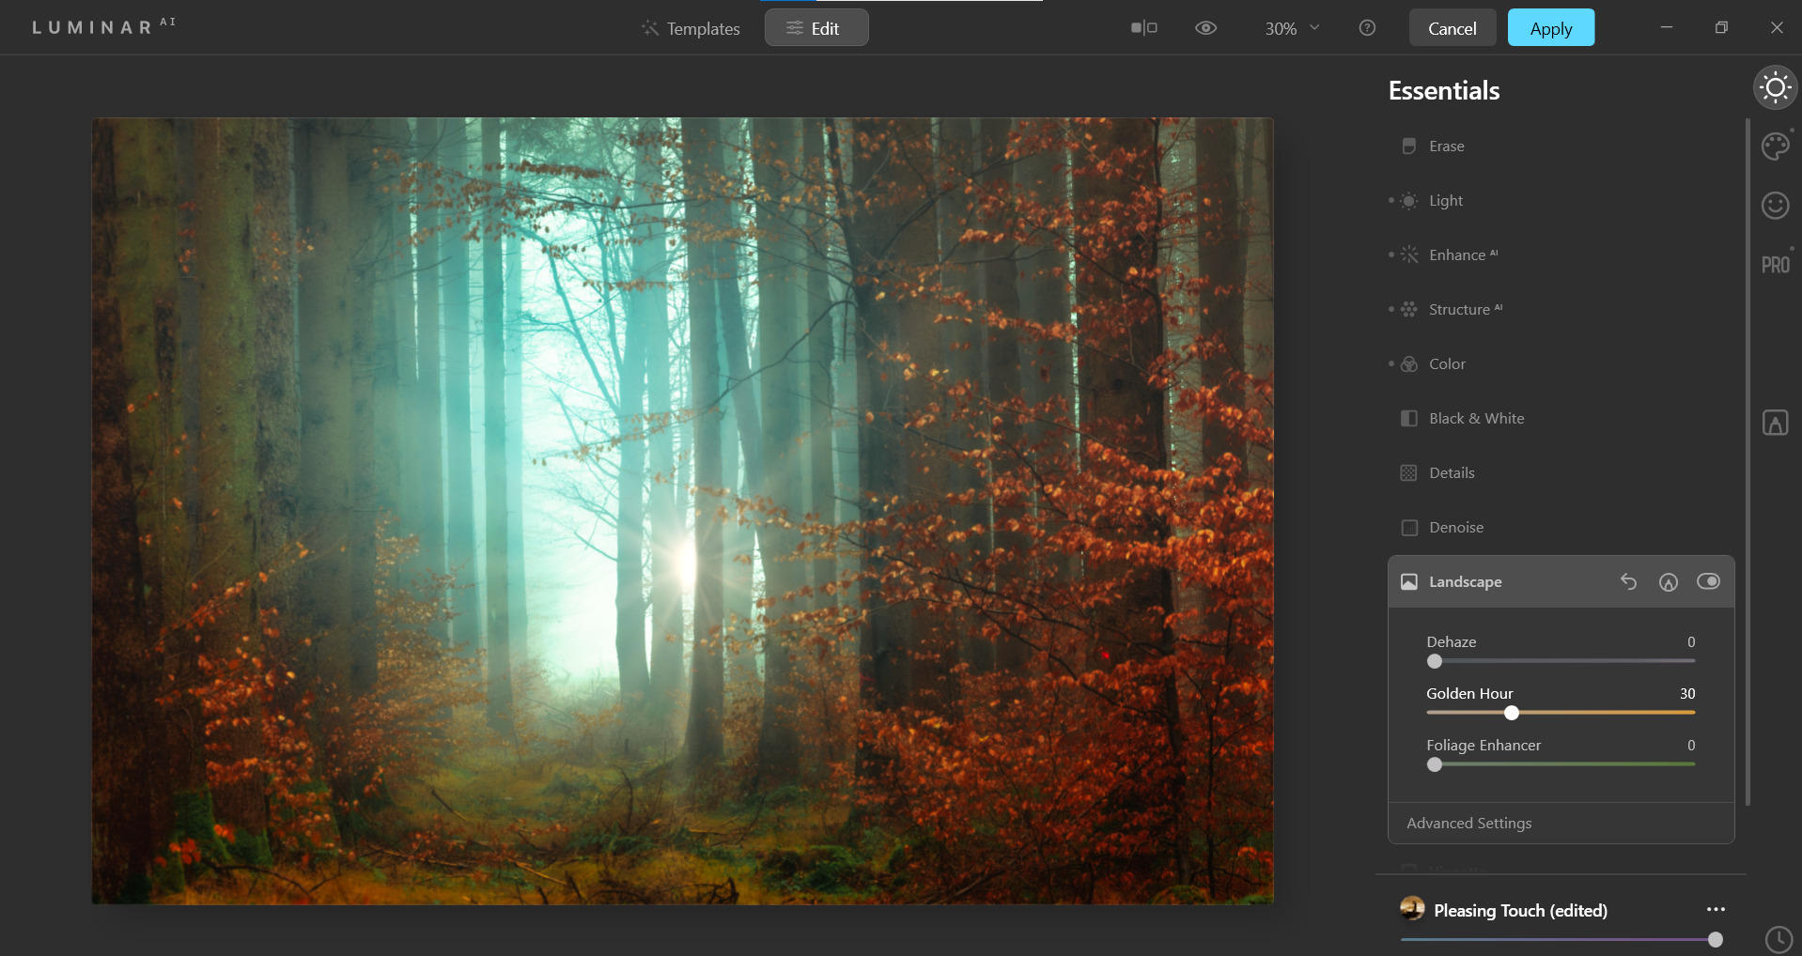Close the Luminar AI window
This screenshot has width=1802, height=956.
1777,28
